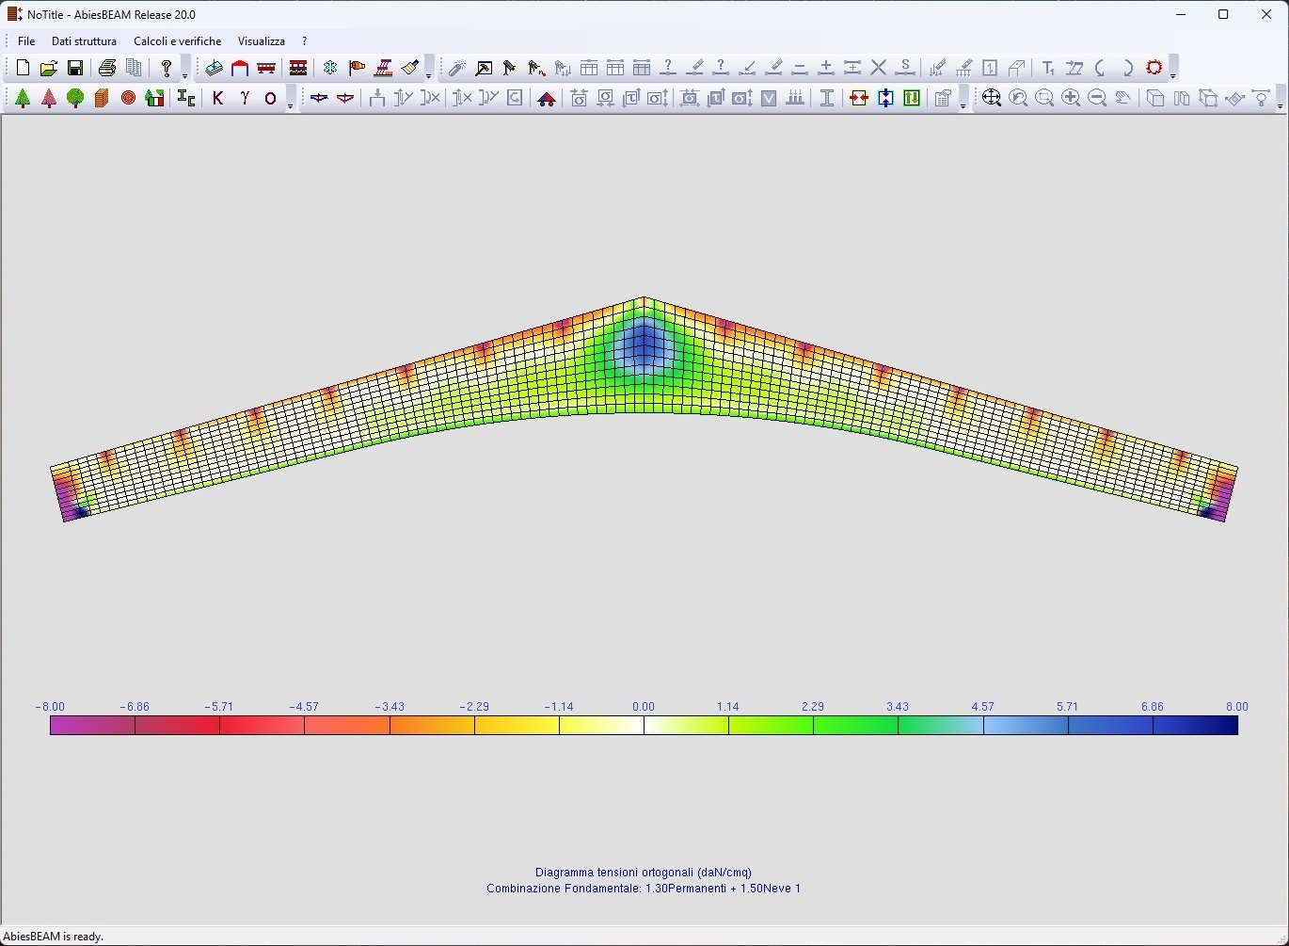The height and width of the screenshot is (946, 1289).
Task: Click the -4.57 legend value
Action: pos(304,707)
